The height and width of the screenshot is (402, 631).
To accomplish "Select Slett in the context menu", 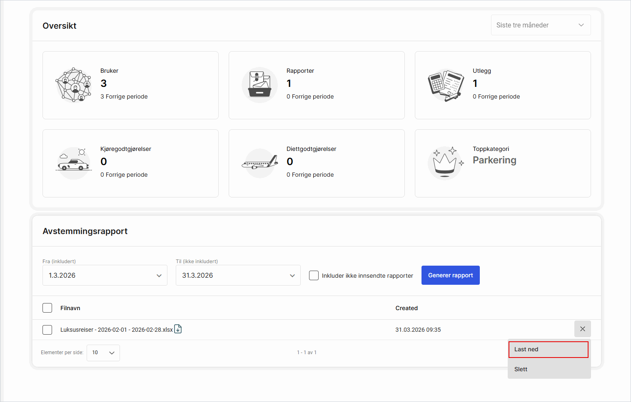I will (521, 369).
